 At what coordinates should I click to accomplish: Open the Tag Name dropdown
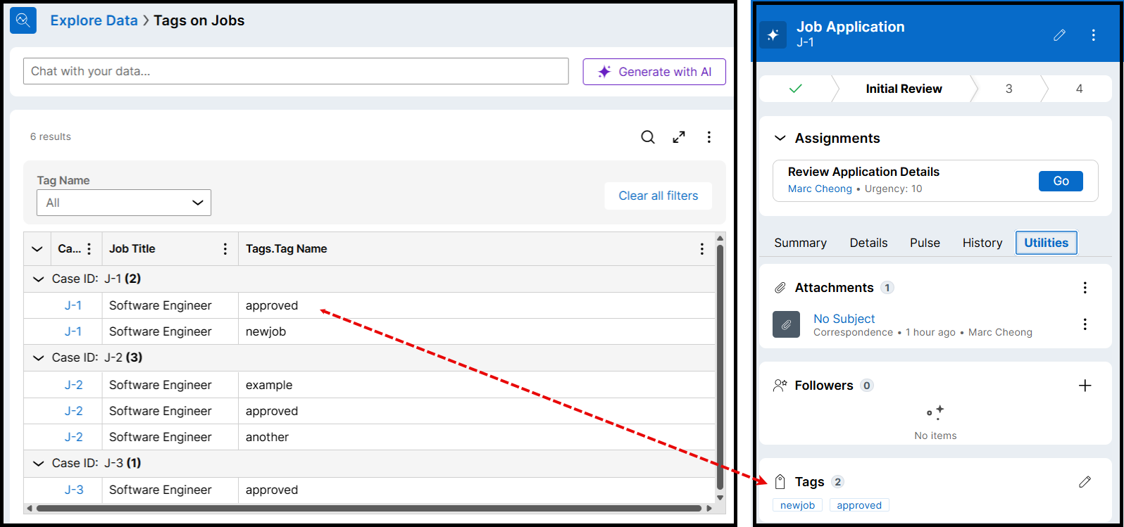(x=124, y=203)
